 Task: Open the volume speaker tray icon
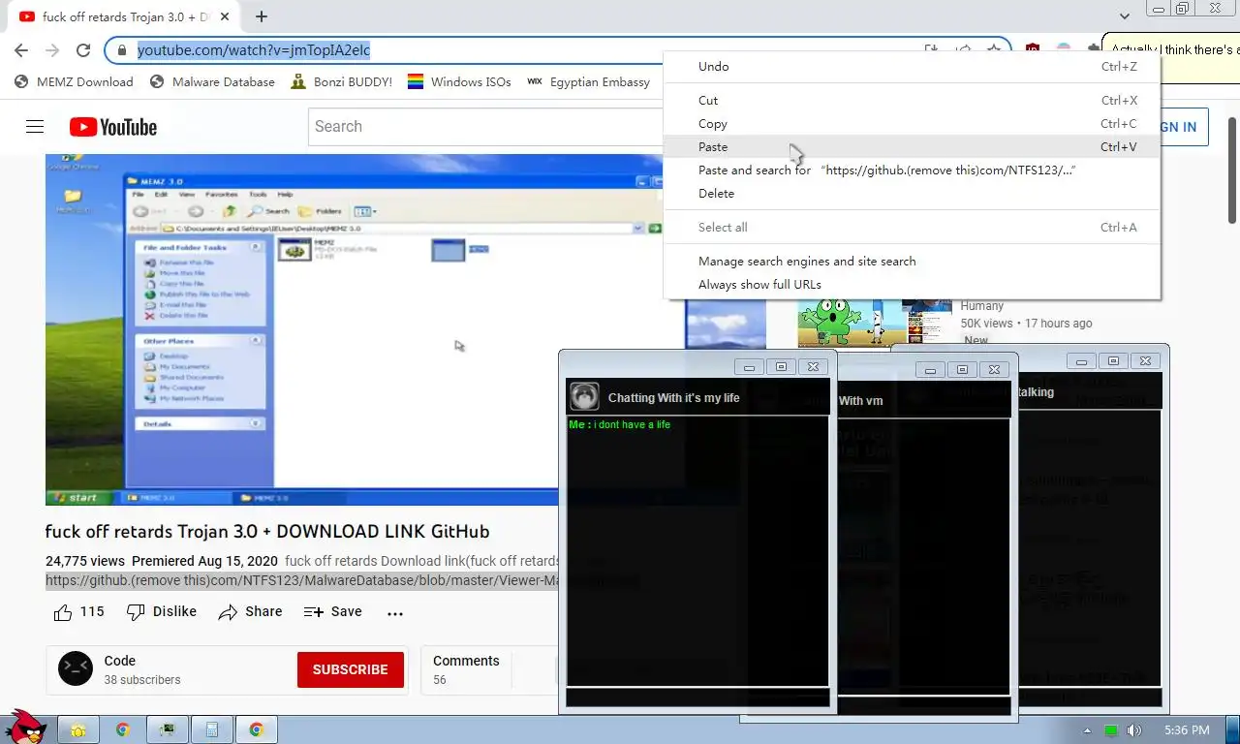coord(1133,730)
